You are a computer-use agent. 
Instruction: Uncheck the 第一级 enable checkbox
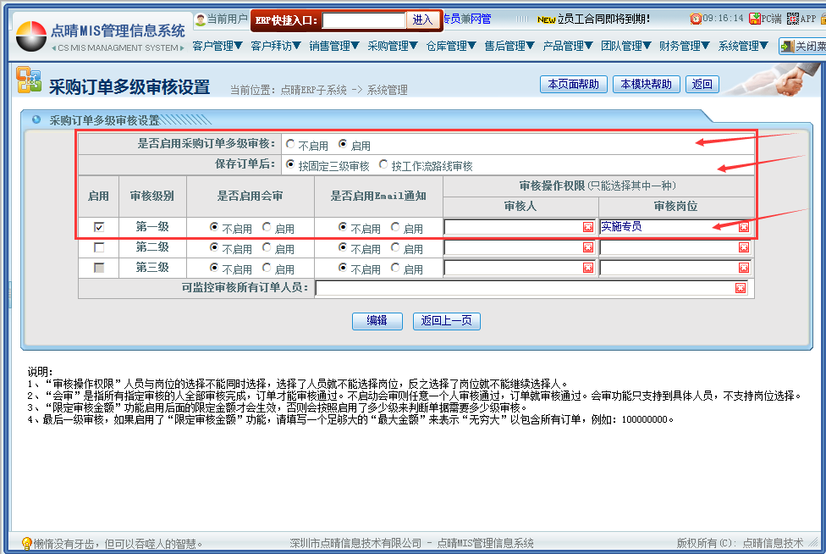coord(99,227)
